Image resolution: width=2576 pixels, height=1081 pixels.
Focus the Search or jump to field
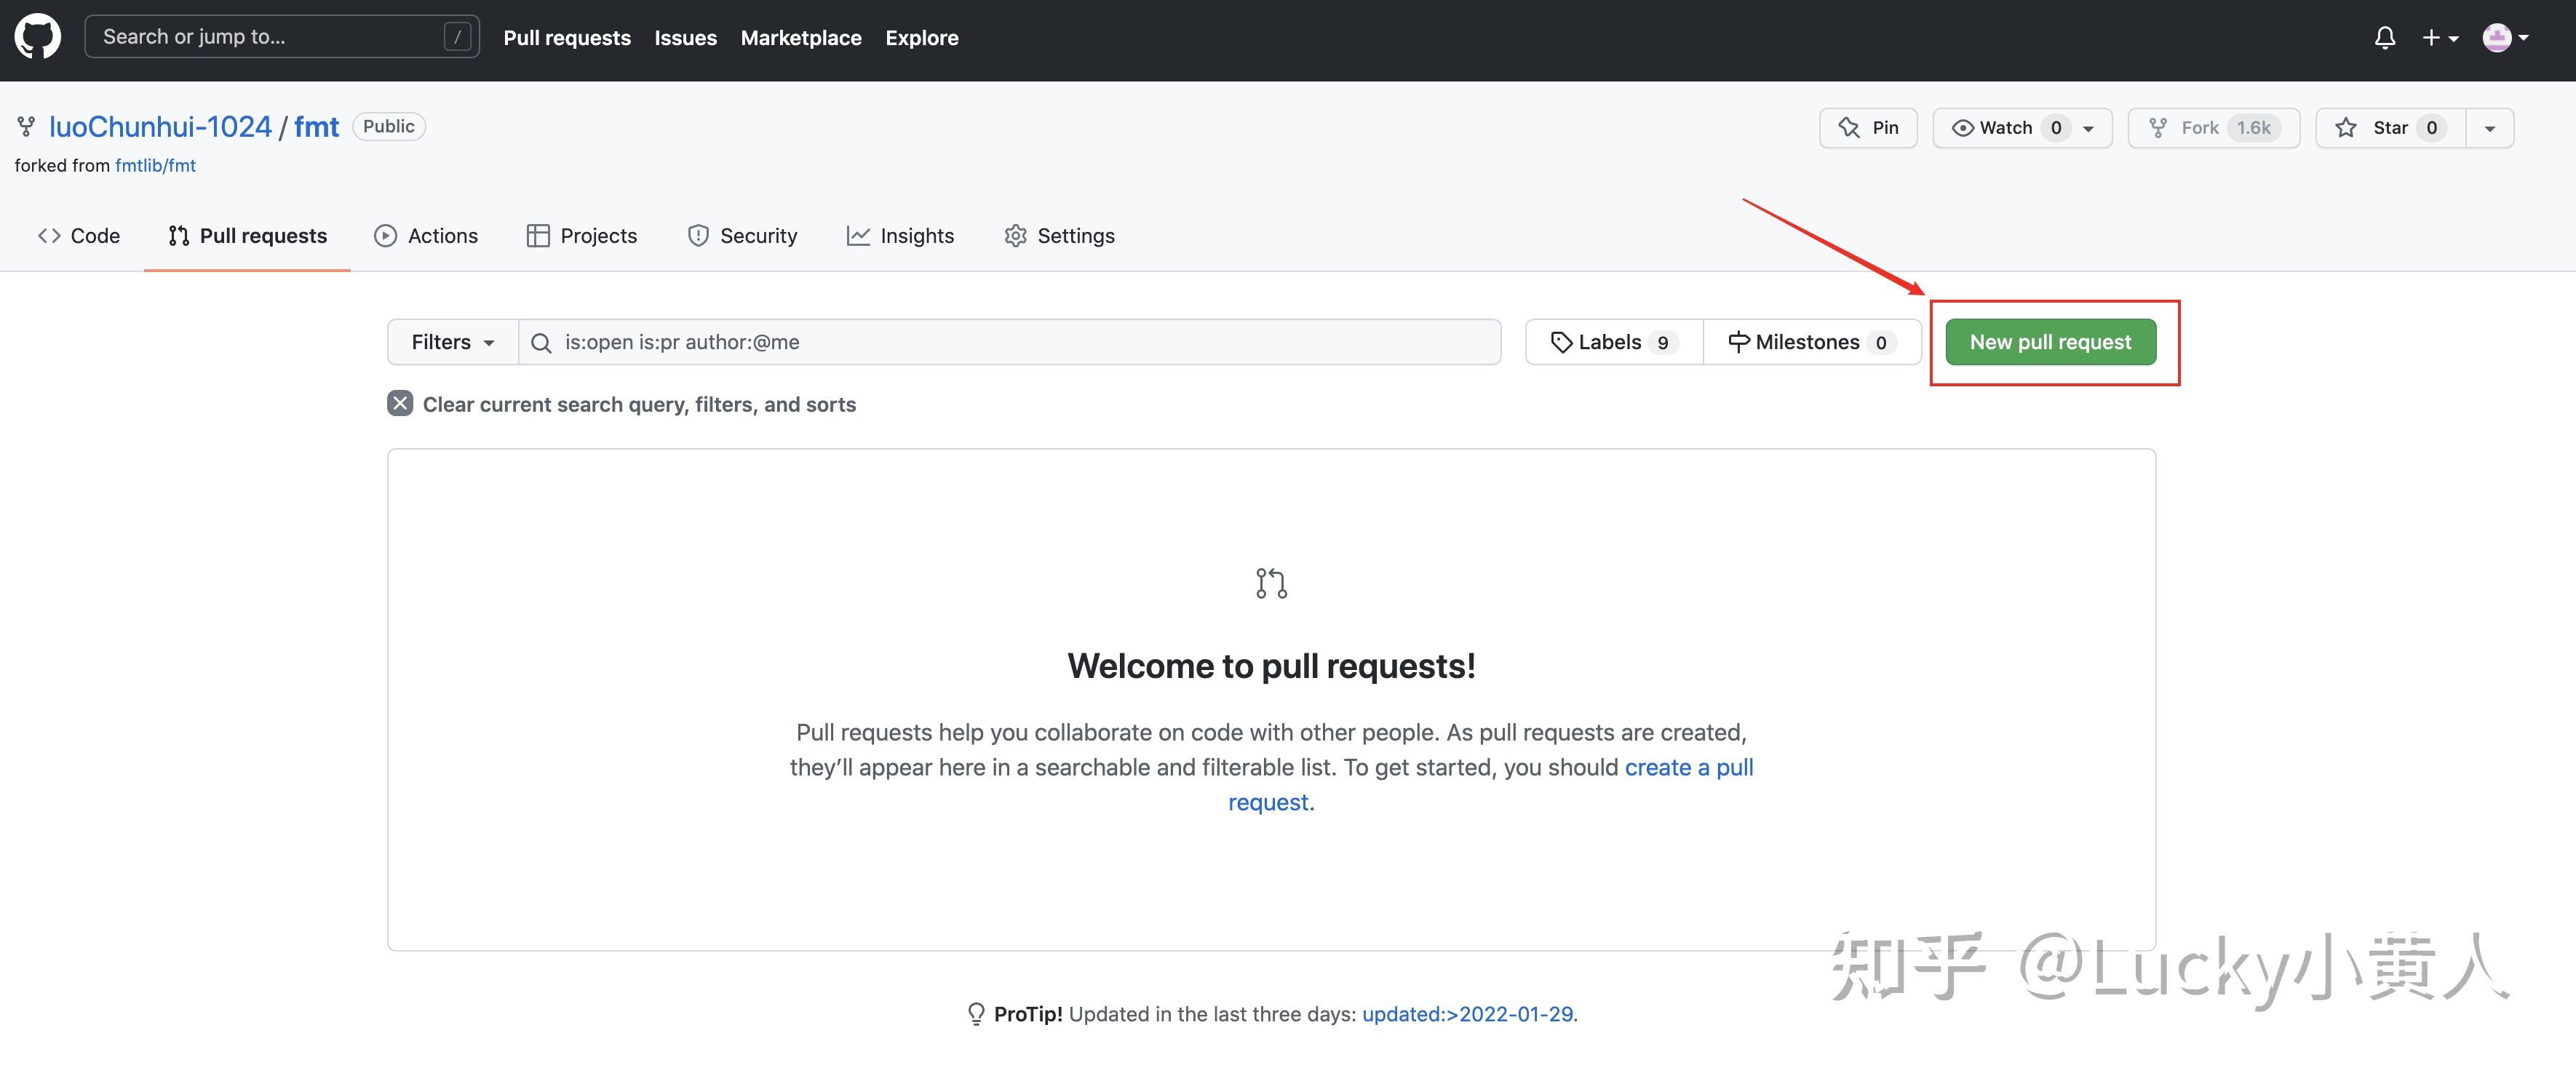(x=270, y=37)
